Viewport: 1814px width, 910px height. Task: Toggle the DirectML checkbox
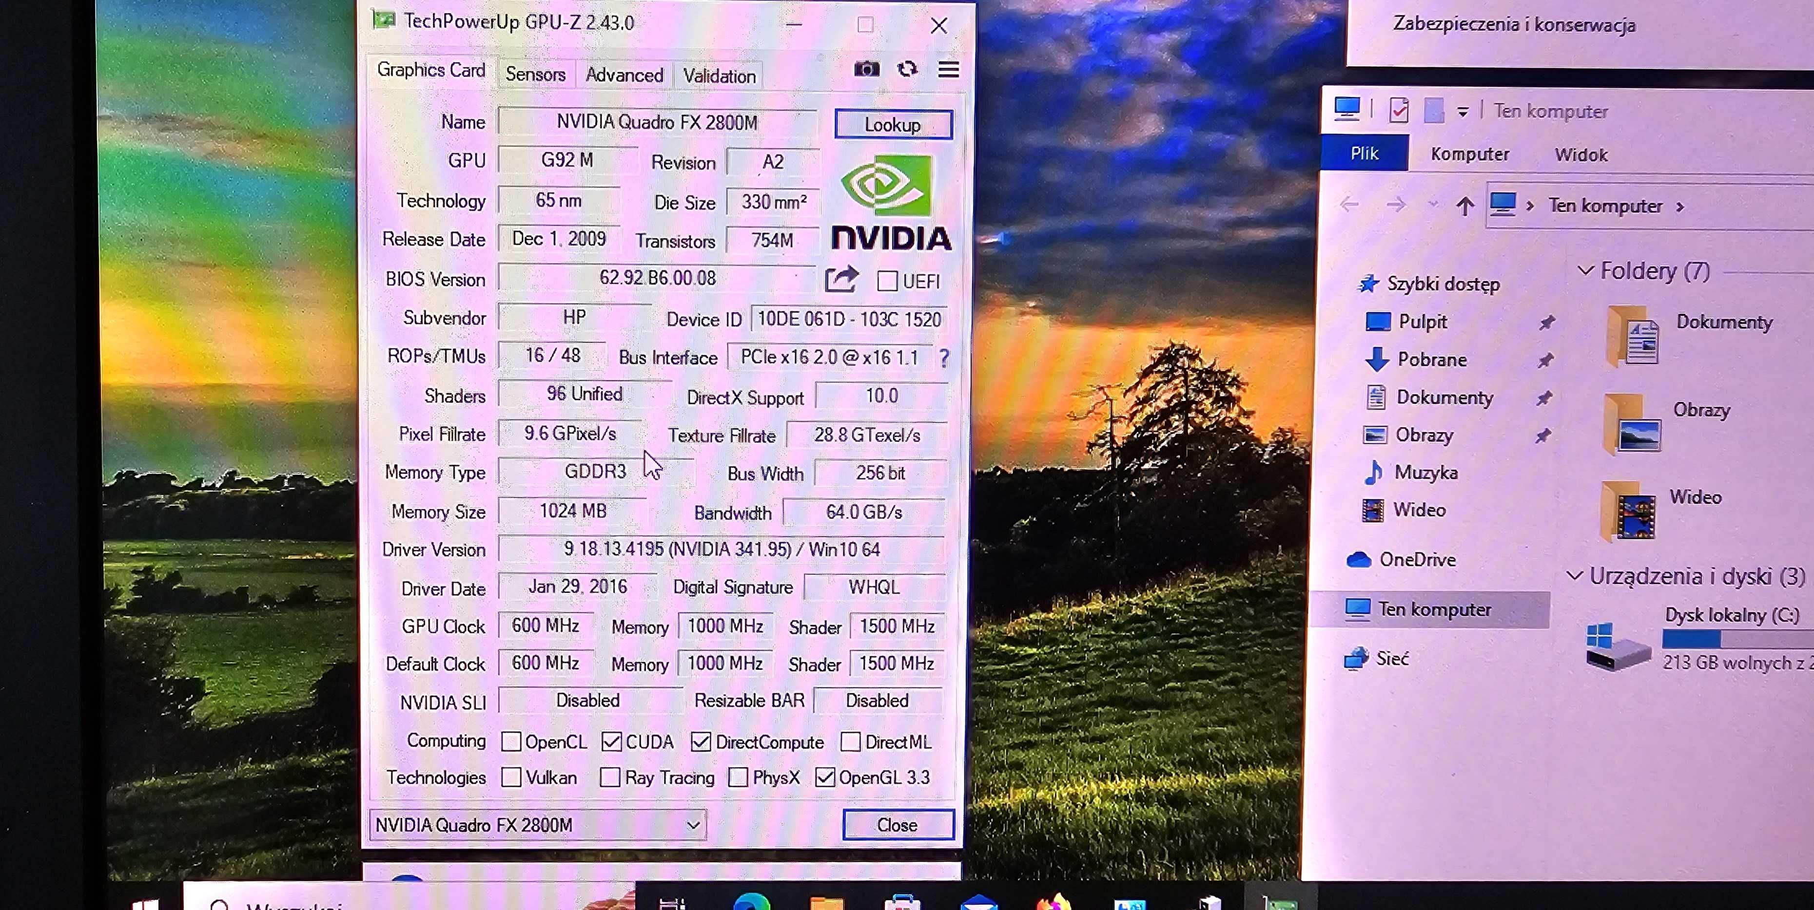(x=850, y=742)
